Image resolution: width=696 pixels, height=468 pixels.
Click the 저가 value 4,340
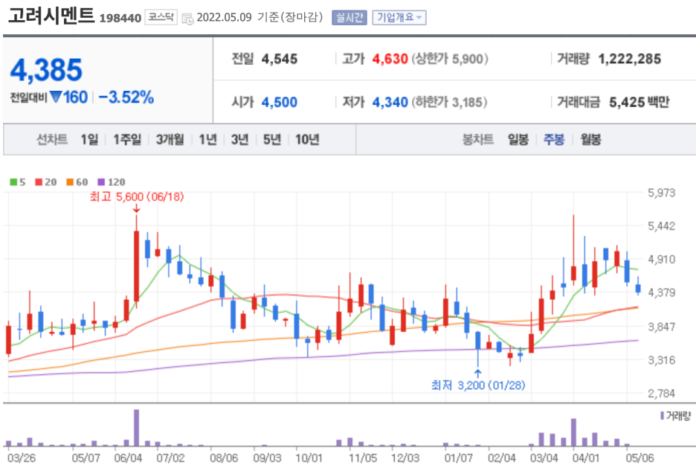(x=390, y=102)
